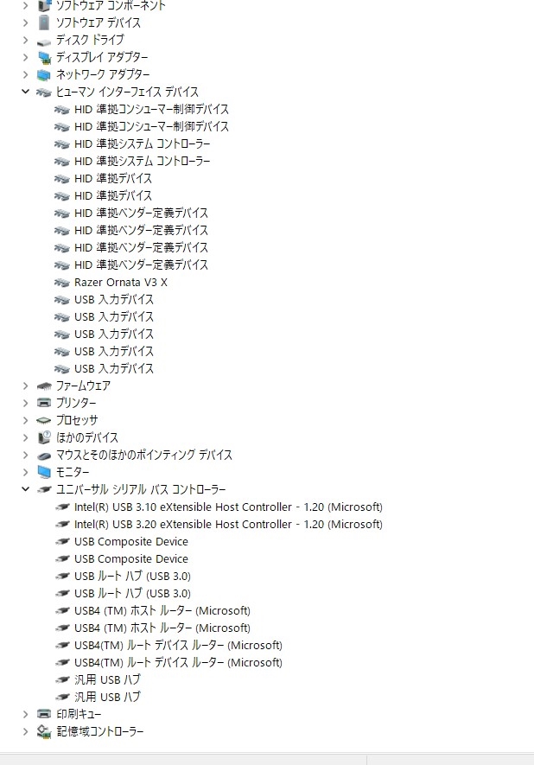
Task: Expand the プリンター node
Action: (25, 403)
